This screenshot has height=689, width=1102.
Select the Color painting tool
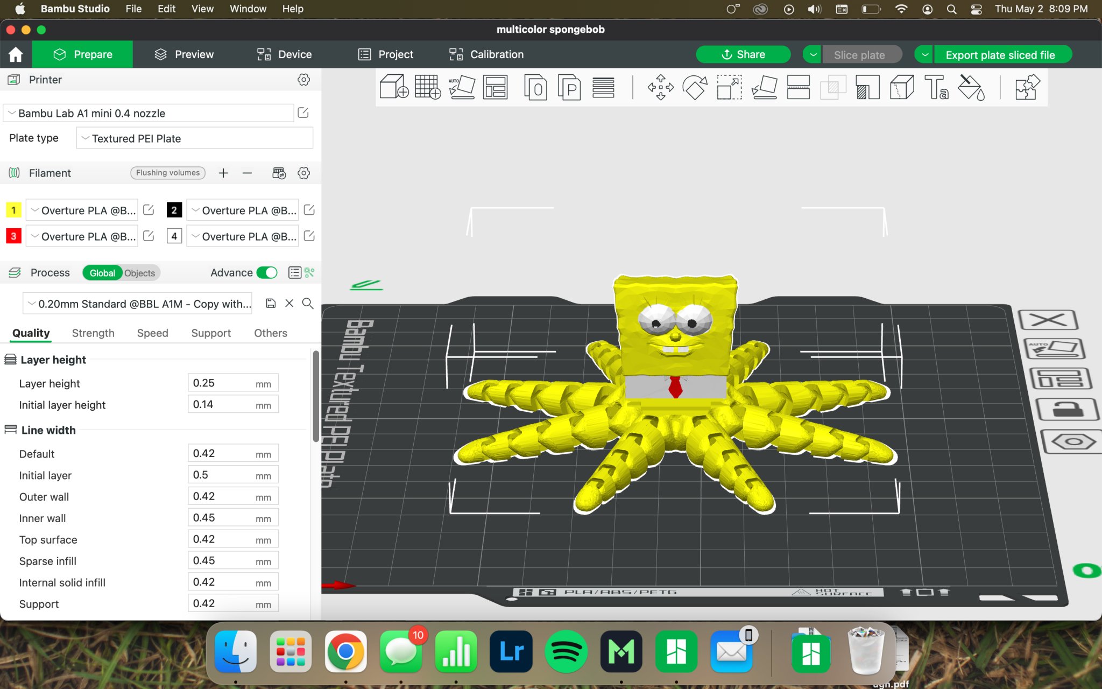coord(971,87)
